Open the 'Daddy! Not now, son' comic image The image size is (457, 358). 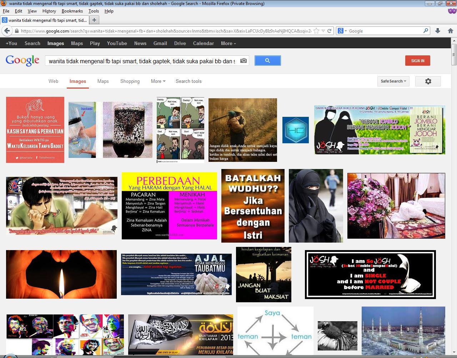[x=180, y=130]
